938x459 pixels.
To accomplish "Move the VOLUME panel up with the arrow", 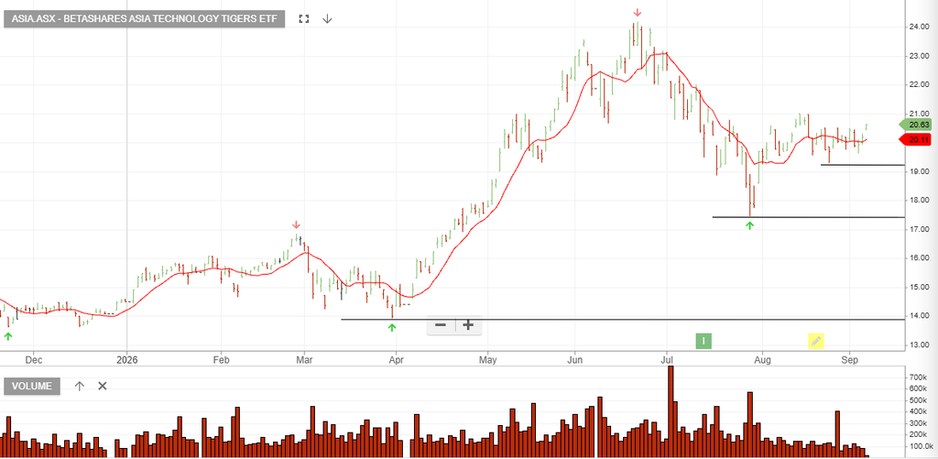I will (x=80, y=386).
